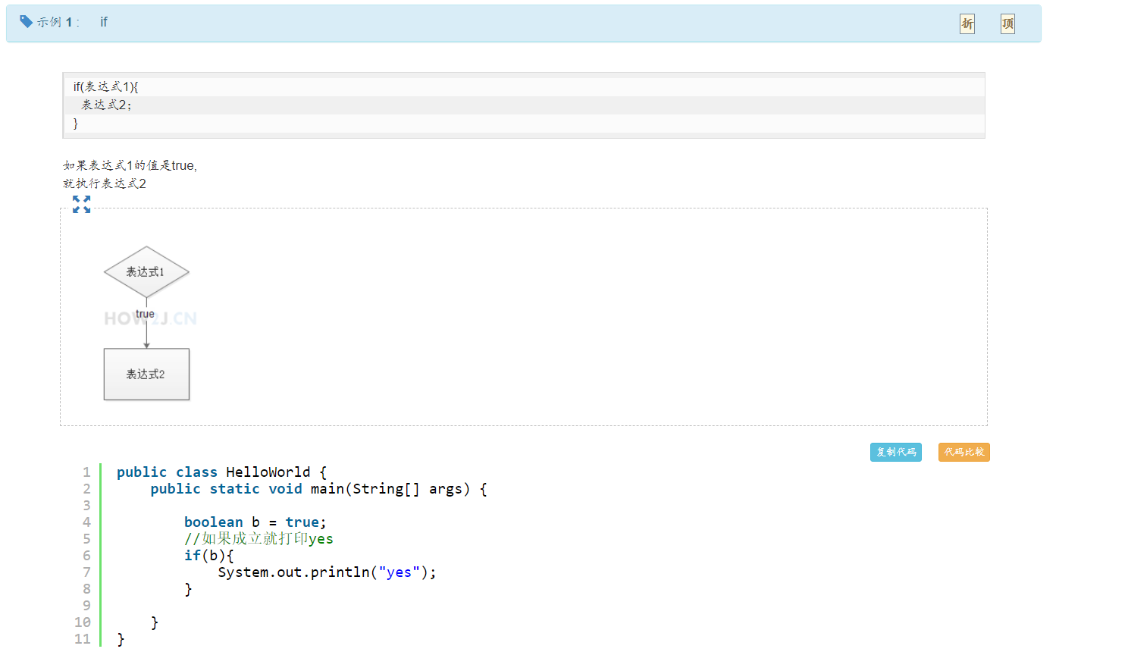Click the syntax line '表达式2;'
The image size is (1128, 652).
107,105
